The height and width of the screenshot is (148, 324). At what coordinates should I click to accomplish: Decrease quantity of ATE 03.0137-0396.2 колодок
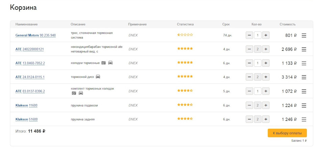(x=249, y=91)
